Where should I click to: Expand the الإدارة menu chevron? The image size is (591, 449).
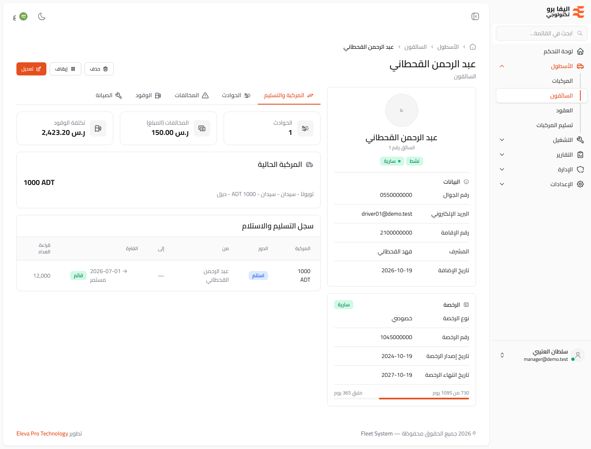(502, 169)
